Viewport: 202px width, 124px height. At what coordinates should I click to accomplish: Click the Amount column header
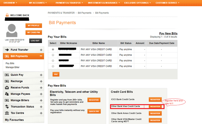tap(140, 43)
